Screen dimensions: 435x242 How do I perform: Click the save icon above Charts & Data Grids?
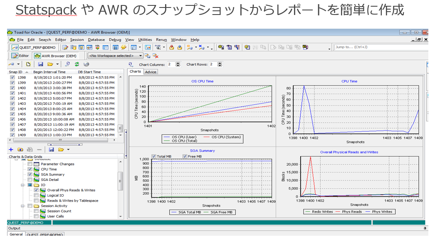[x=51, y=150]
